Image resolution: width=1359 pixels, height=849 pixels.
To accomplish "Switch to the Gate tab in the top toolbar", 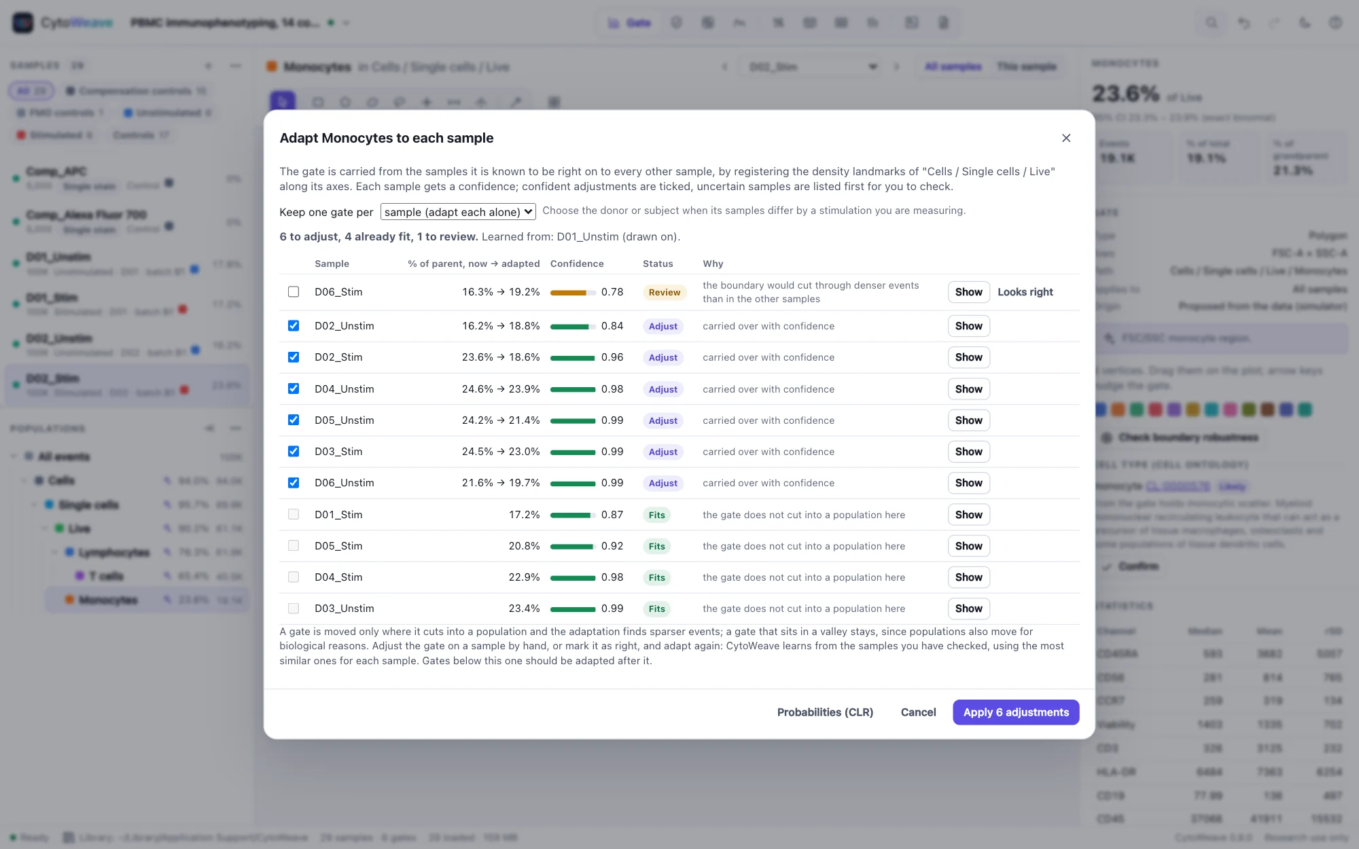I will [629, 22].
